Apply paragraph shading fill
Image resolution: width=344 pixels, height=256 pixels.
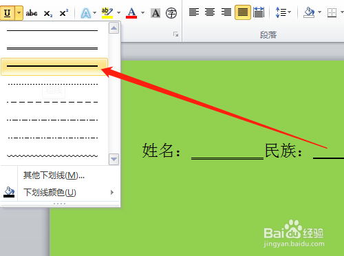point(309,12)
